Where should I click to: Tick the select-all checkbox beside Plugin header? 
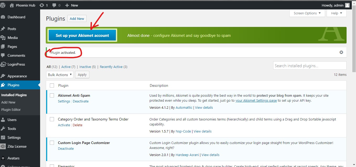click(52, 85)
